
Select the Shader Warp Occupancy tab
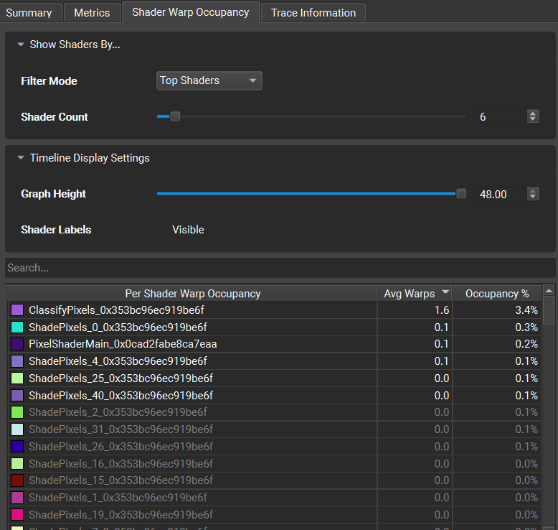click(x=191, y=12)
